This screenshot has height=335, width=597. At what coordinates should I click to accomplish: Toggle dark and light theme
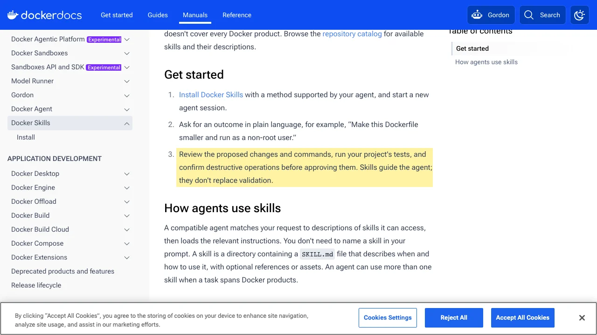tap(580, 15)
